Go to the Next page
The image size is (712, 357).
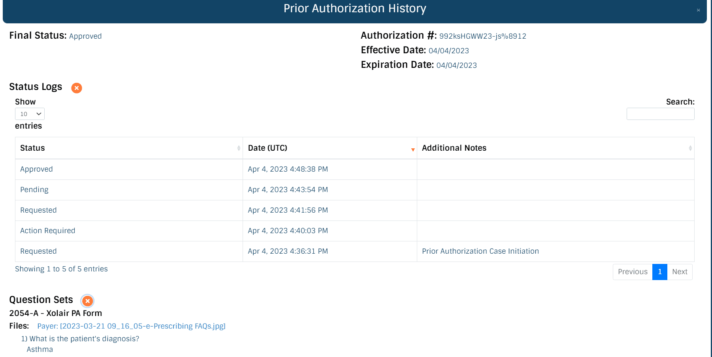(680, 272)
